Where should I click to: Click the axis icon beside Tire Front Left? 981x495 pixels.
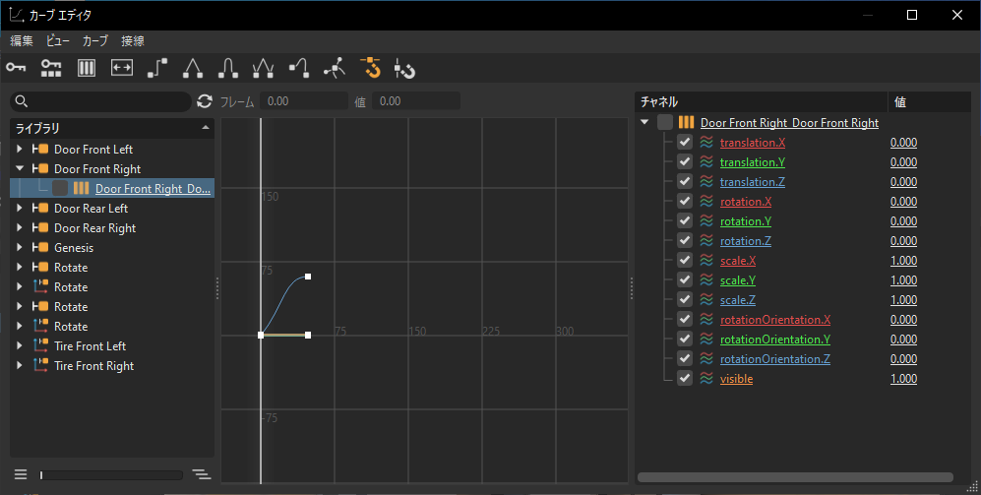coord(40,345)
